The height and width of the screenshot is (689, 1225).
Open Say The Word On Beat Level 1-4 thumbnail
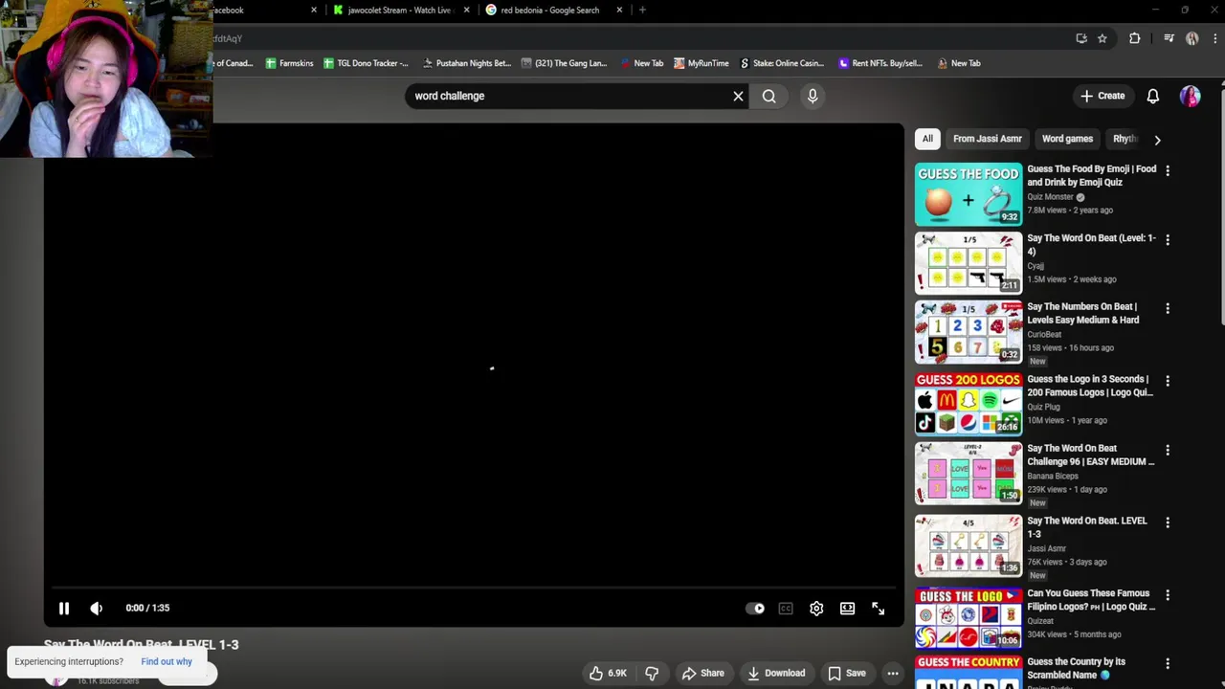coord(969,263)
